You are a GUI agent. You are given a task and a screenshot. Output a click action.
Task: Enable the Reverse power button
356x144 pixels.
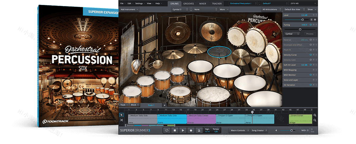[x=311, y=40]
